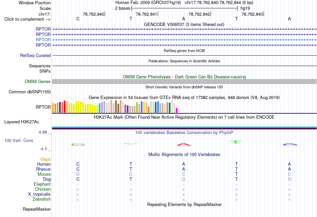This screenshot has width=317, height=217.
Task: Select position label 78,762,843
Action: coord(252,14)
